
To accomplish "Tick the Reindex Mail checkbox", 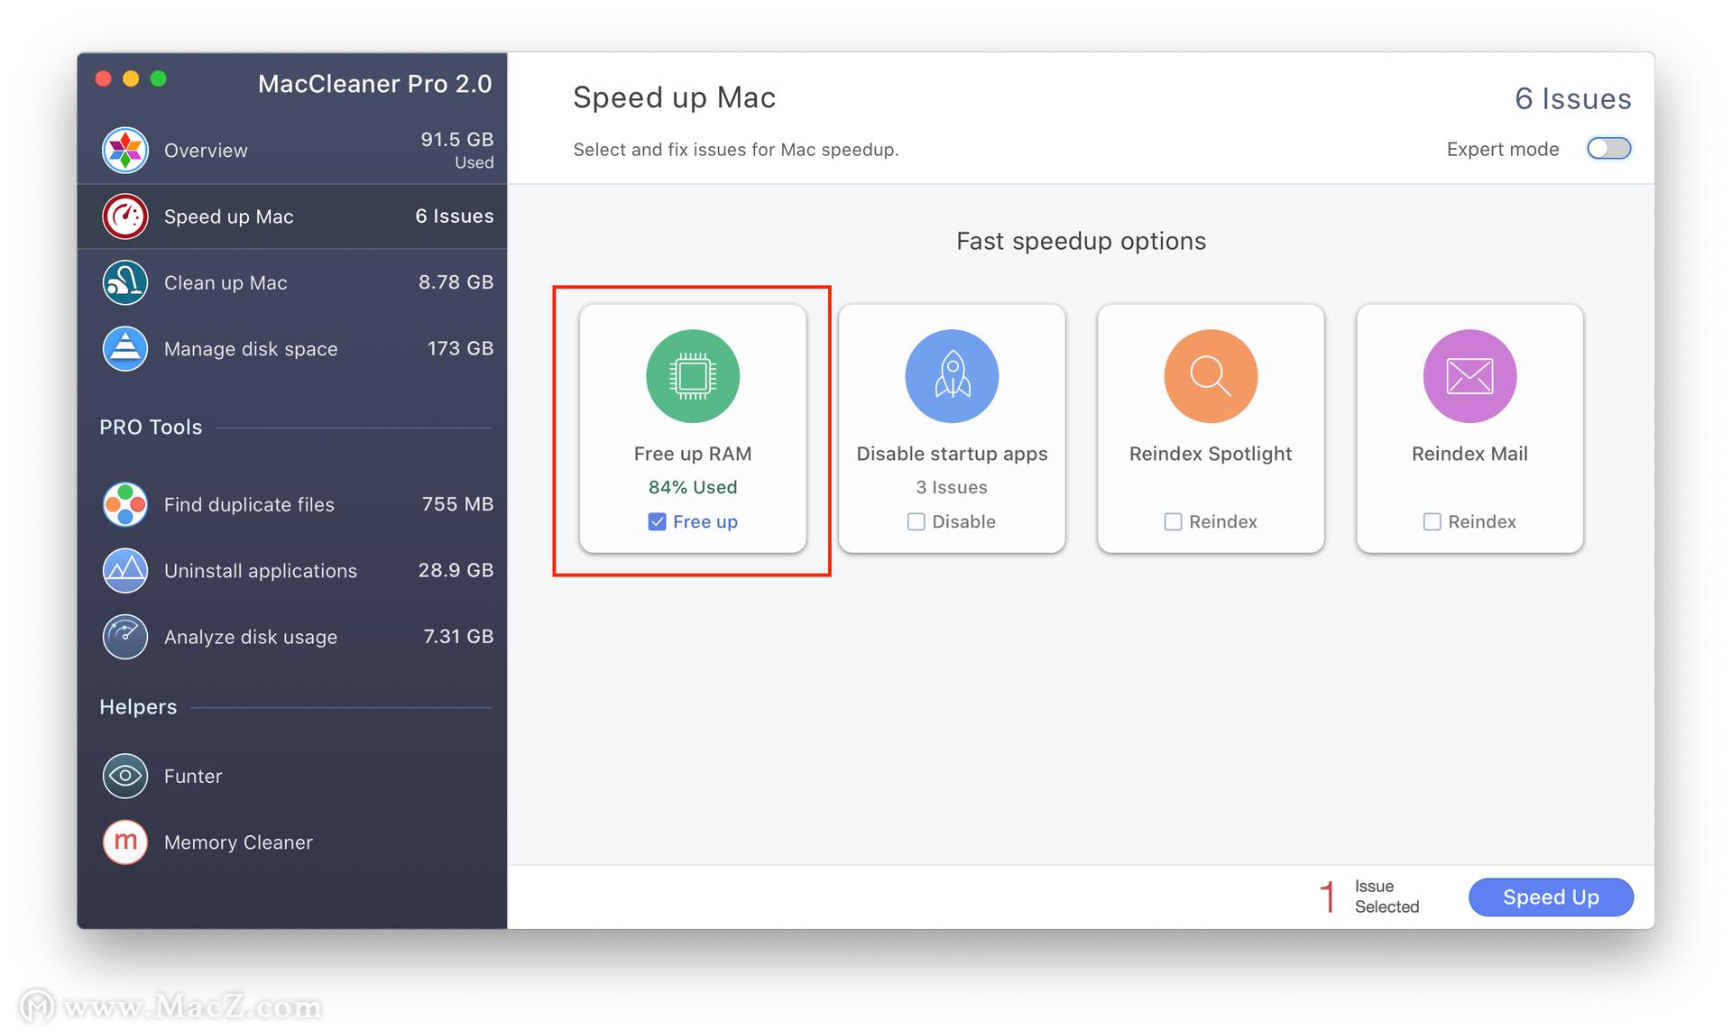I will 1432,521.
